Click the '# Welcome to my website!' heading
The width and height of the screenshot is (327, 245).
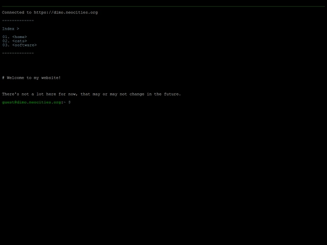(x=31, y=77)
